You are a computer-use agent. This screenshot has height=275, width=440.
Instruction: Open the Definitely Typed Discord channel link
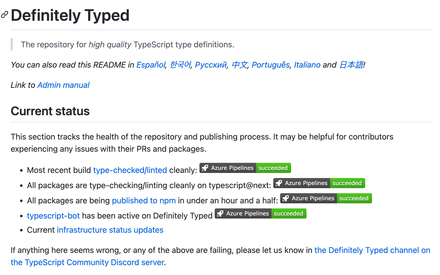click(x=372, y=250)
